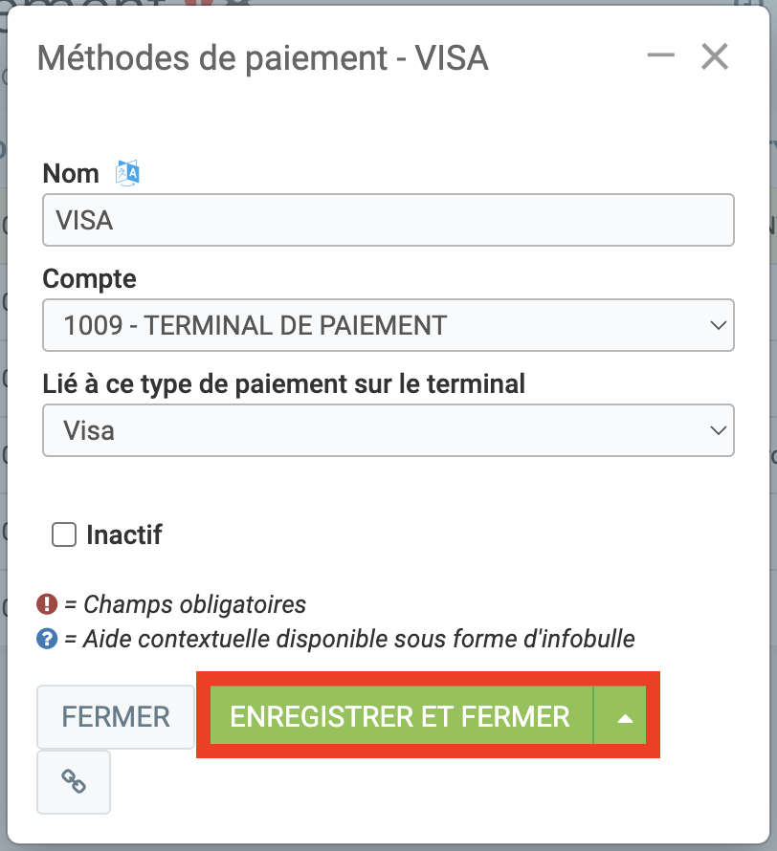Expand save options arrow next to Enregistrer
This screenshot has width=777, height=851.
(x=625, y=717)
